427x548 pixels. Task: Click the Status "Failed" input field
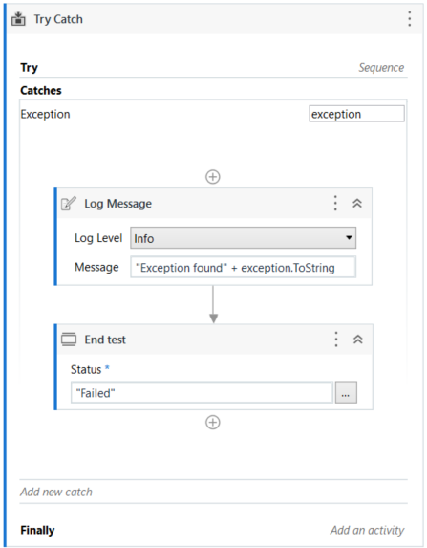pos(202,393)
